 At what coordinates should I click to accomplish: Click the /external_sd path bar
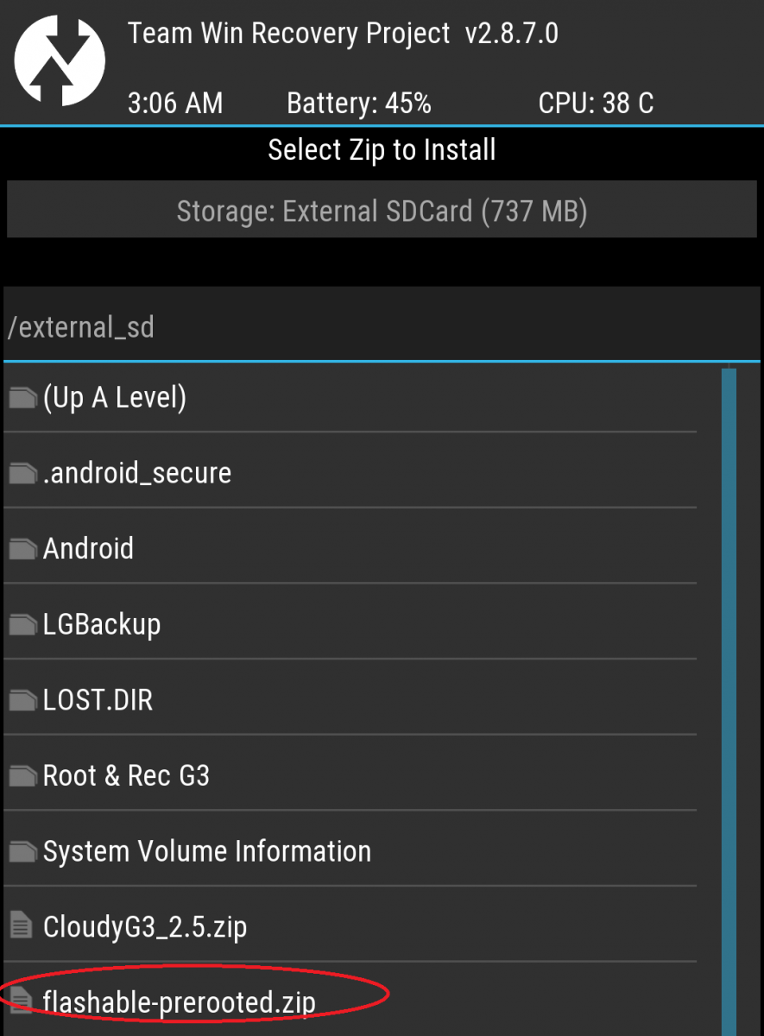click(382, 325)
